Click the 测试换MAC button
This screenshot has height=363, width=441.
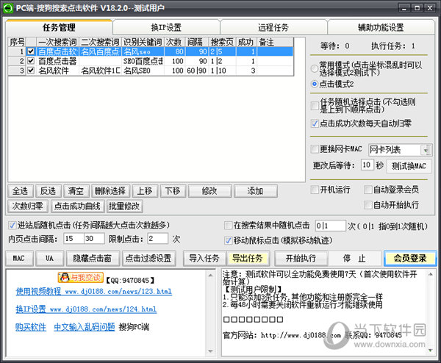[x=409, y=166]
